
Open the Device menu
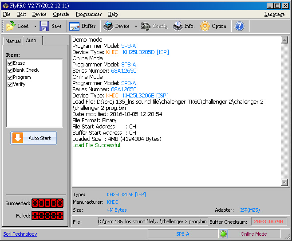point(39,14)
